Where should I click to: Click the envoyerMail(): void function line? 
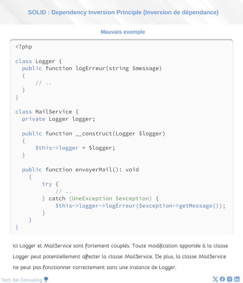click(80, 170)
